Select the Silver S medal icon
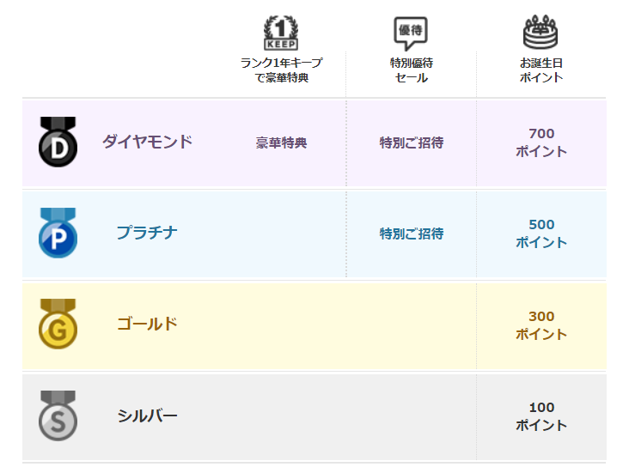 (x=58, y=415)
